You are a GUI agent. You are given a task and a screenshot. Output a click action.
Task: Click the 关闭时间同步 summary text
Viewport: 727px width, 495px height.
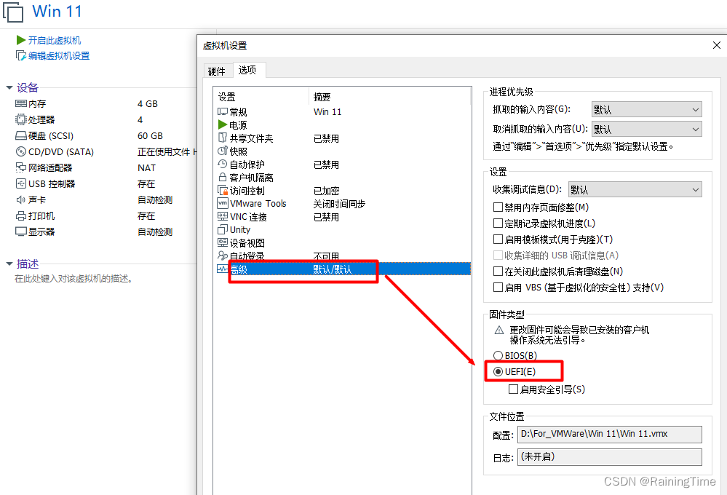(x=339, y=204)
